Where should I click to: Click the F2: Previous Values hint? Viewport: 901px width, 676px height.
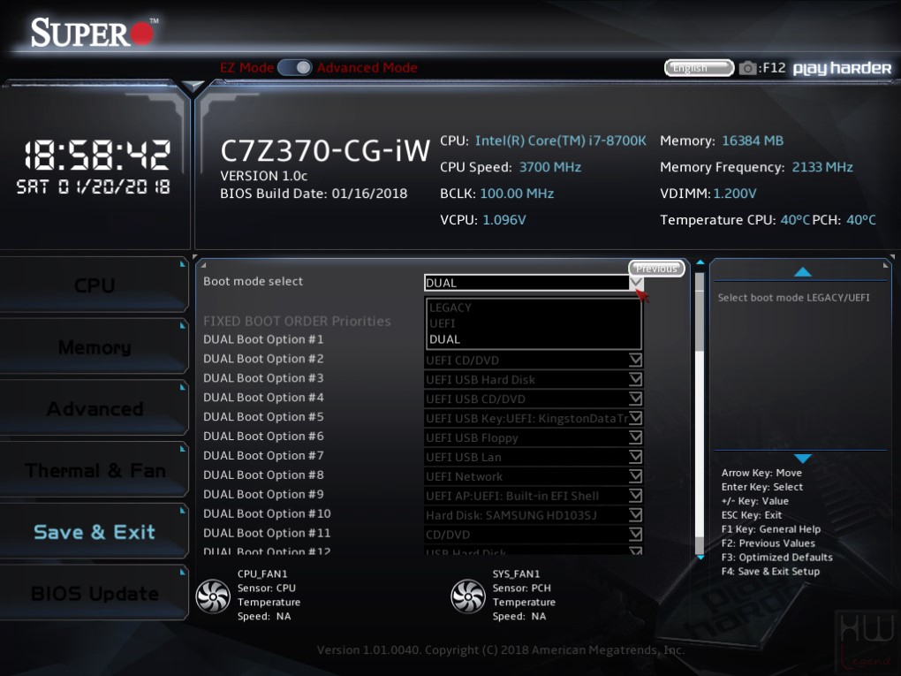click(768, 543)
